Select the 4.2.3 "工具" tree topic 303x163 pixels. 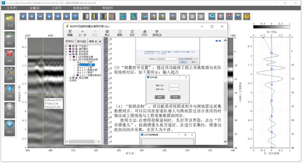(x=87, y=68)
